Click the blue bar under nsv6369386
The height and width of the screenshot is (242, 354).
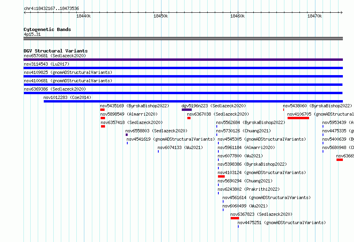coord(183,93)
